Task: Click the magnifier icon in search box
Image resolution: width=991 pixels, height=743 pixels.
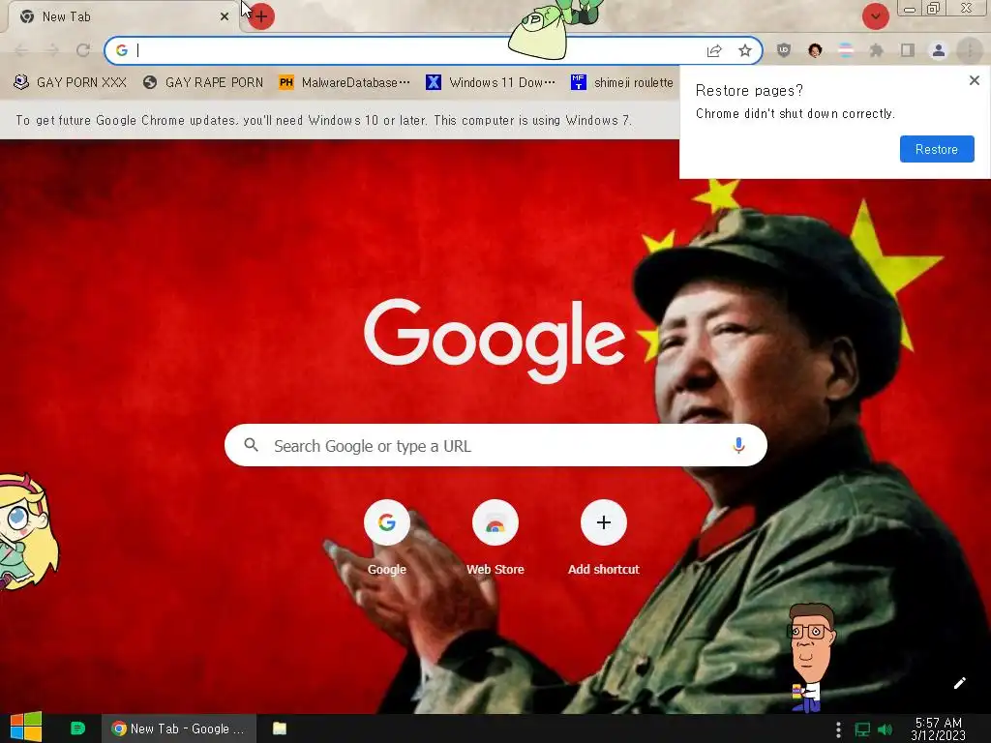Action: pos(251,445)
